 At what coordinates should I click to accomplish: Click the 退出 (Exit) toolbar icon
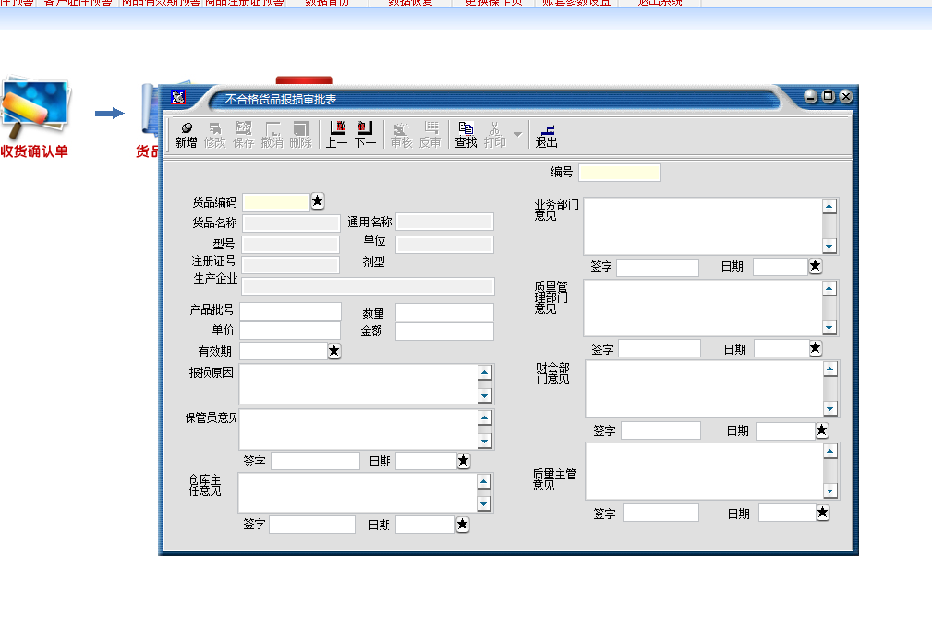546,135
